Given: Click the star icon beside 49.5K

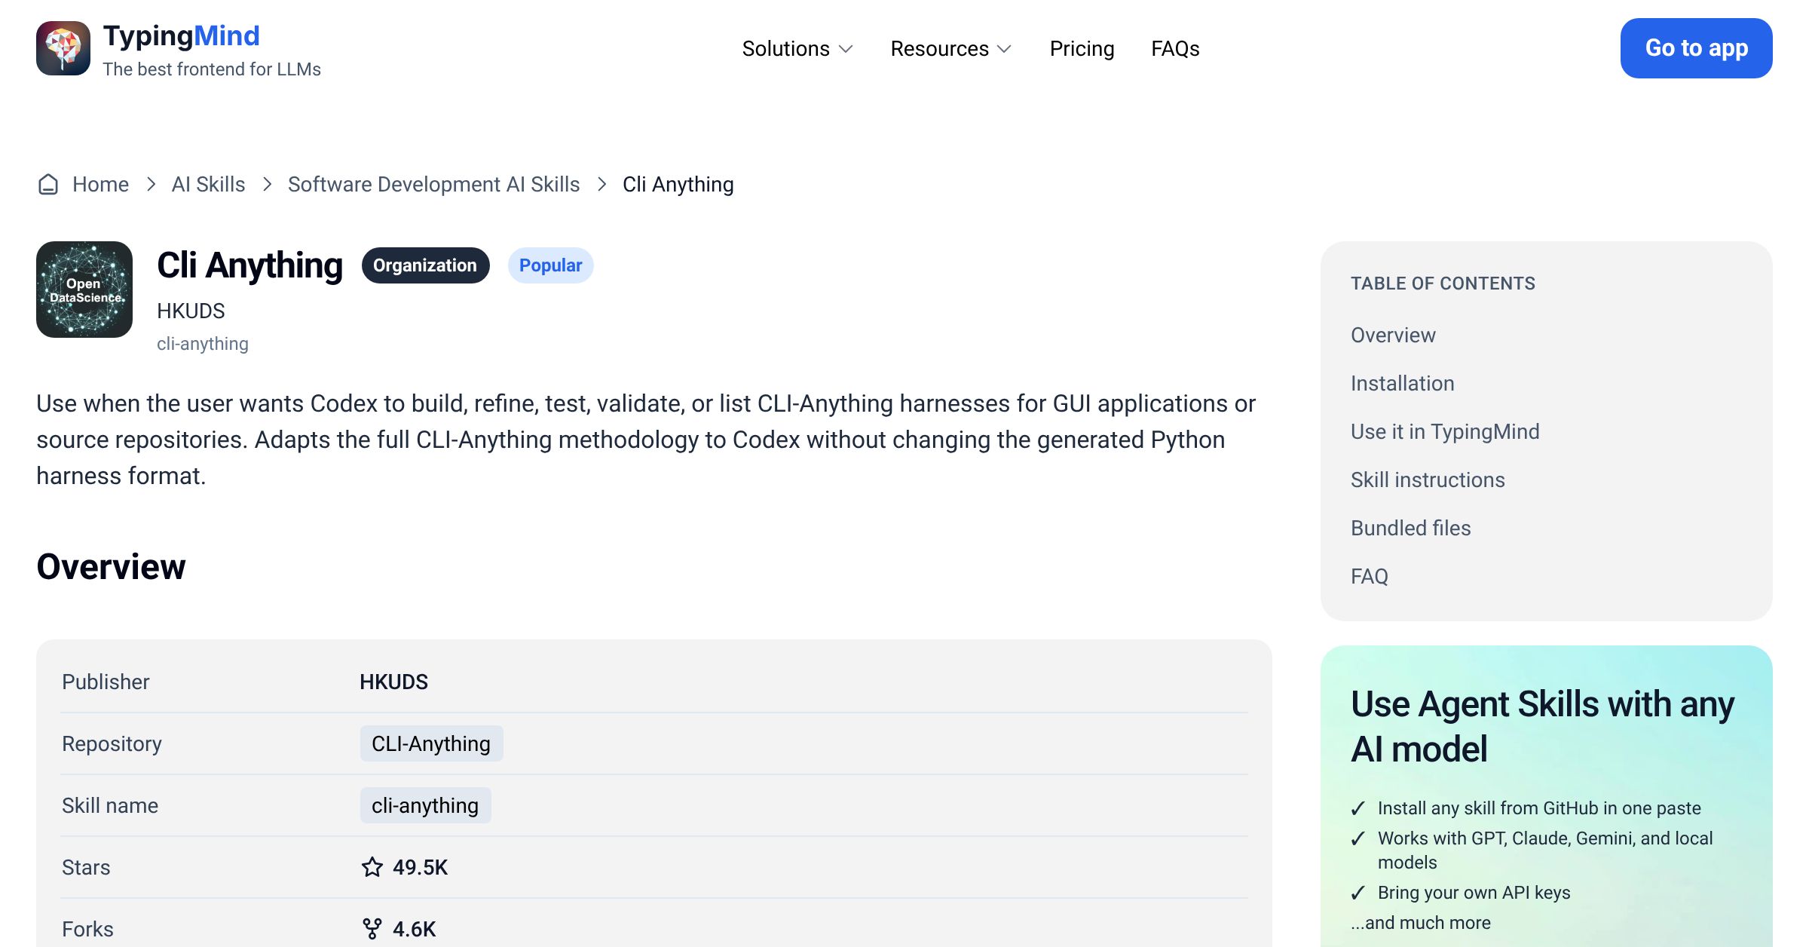Looking at the screenshot, I should coord(372,867).
